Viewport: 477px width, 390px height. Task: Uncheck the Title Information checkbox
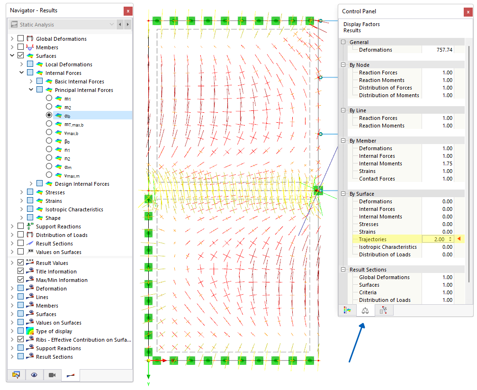21,271
